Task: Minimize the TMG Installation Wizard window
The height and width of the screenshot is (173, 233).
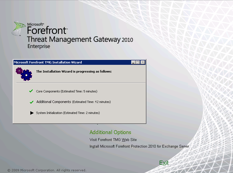Action: [133, 62]
